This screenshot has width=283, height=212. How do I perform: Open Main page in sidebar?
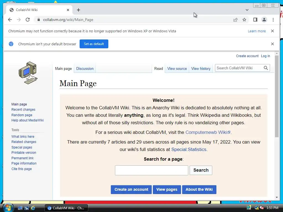coord(19,104)
